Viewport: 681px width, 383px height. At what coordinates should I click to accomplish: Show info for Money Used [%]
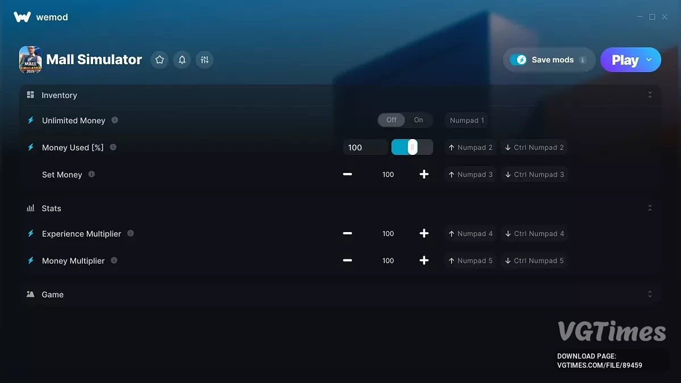[113, 148]
